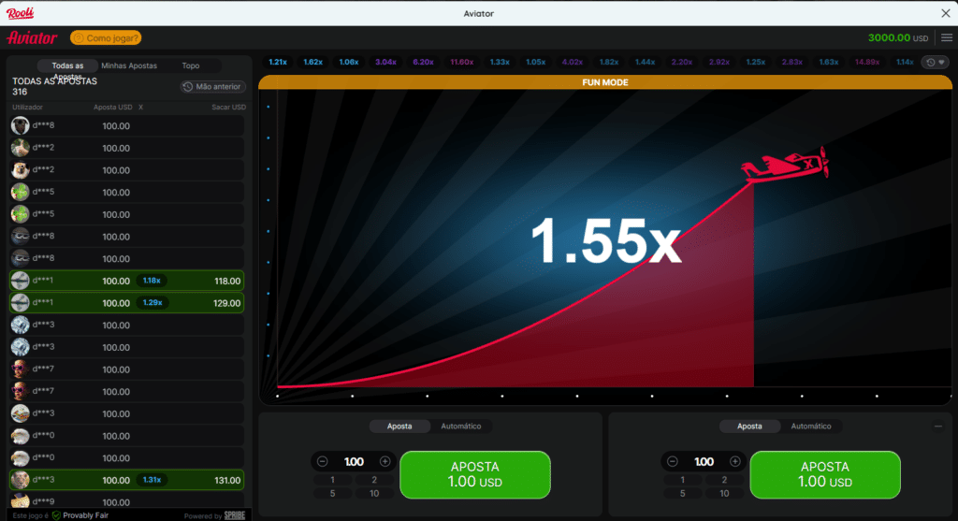Click the Provably Fair shield icon
Viewport: 958px width, 521px height.
[x=56, y=515]
